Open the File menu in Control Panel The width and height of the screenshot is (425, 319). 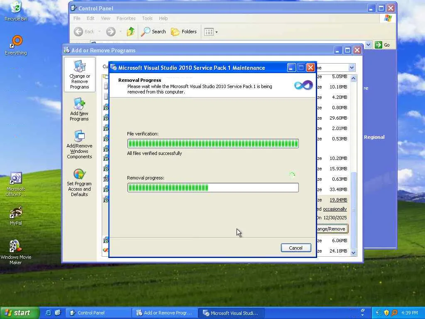click(77, 18)
